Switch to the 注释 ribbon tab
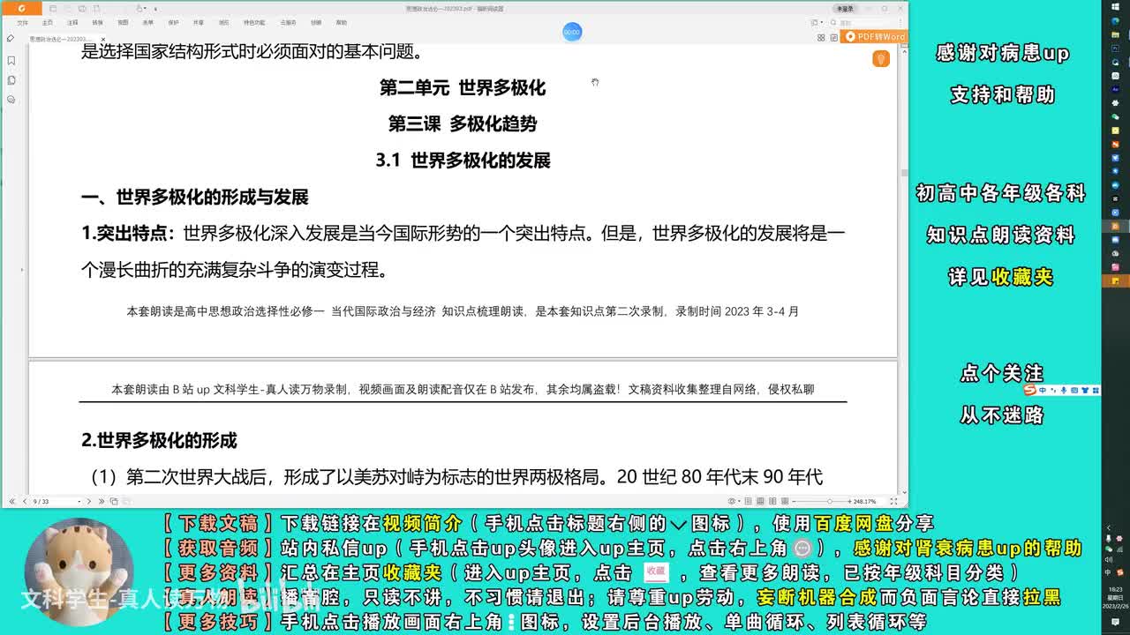The width and height of the screenshot is (1130, 635). (72, 23)
